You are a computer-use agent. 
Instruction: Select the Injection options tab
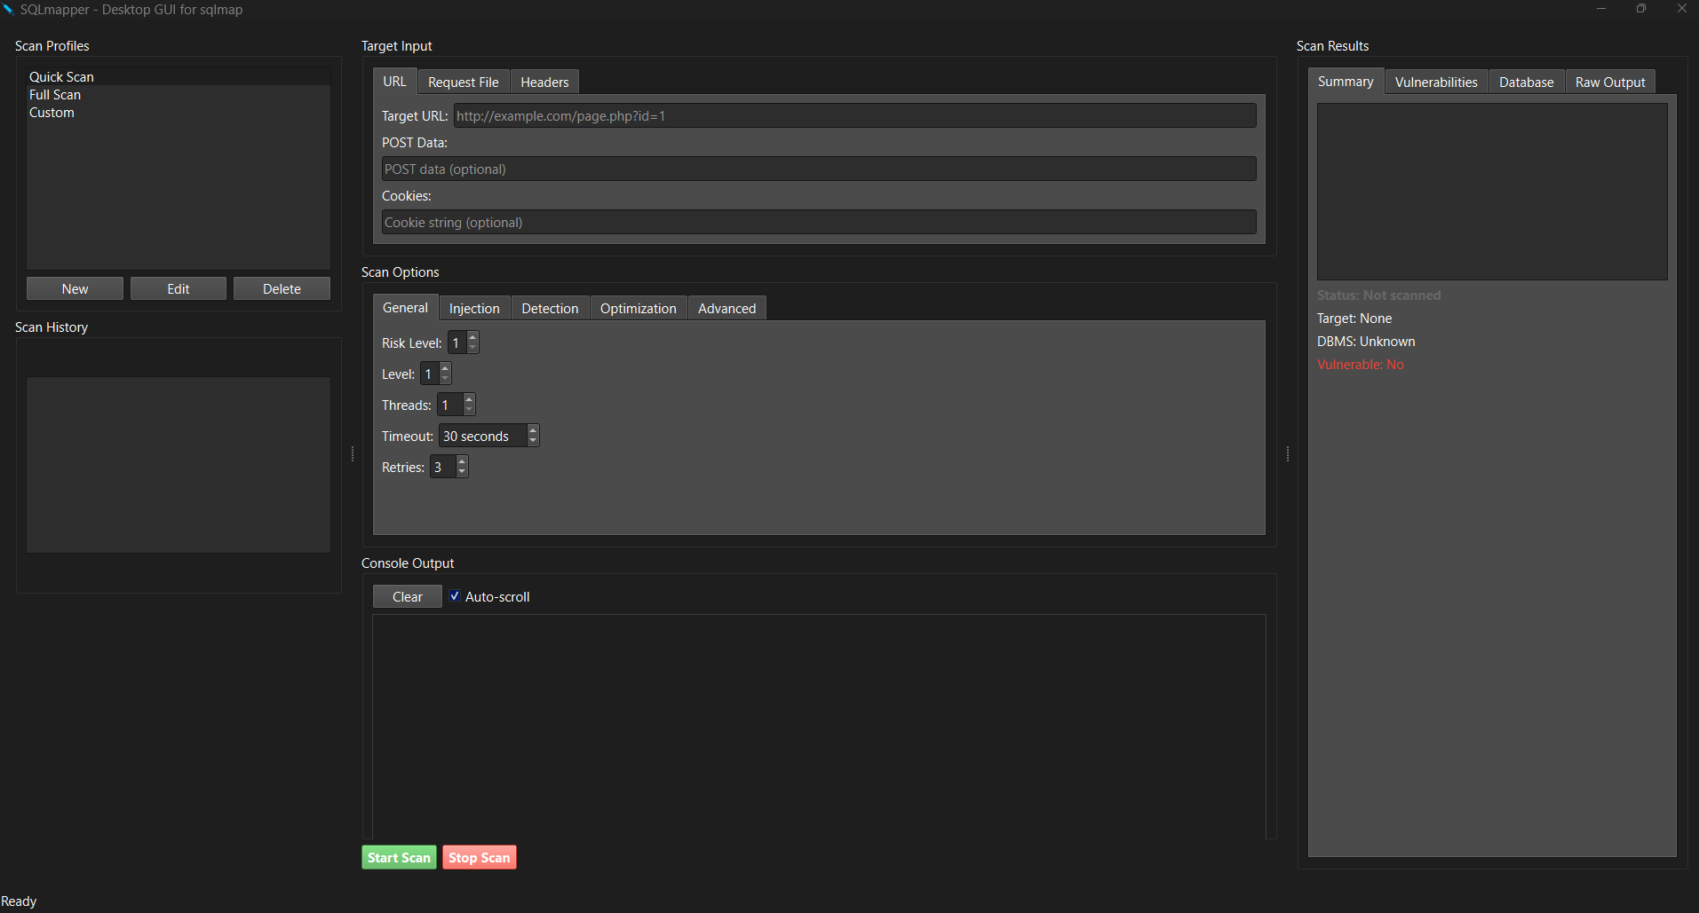pos(474,308)
